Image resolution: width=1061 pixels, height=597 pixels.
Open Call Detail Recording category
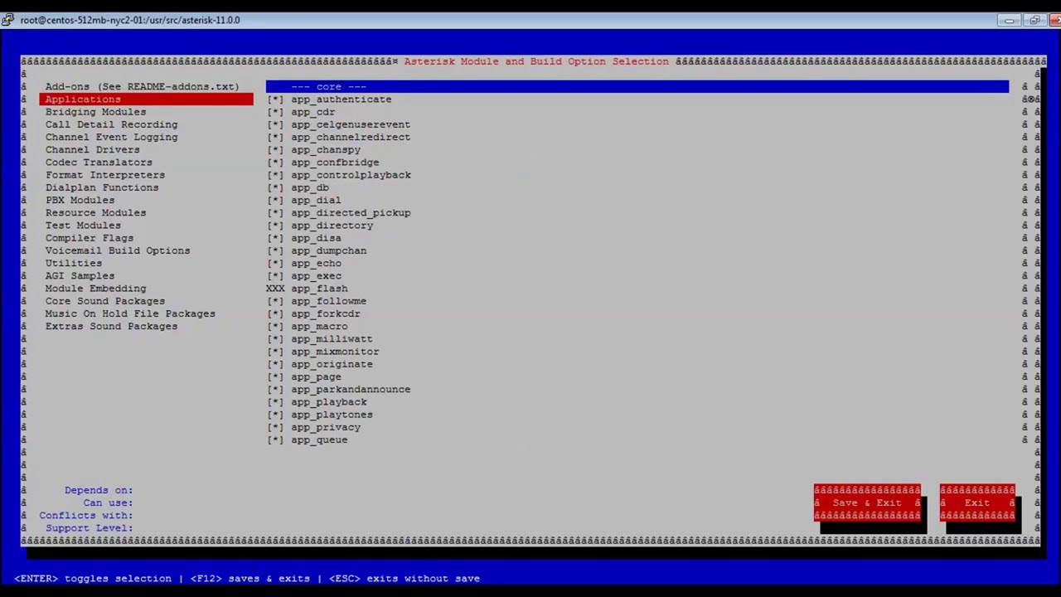pyautogui.click(x=111, y=124)
